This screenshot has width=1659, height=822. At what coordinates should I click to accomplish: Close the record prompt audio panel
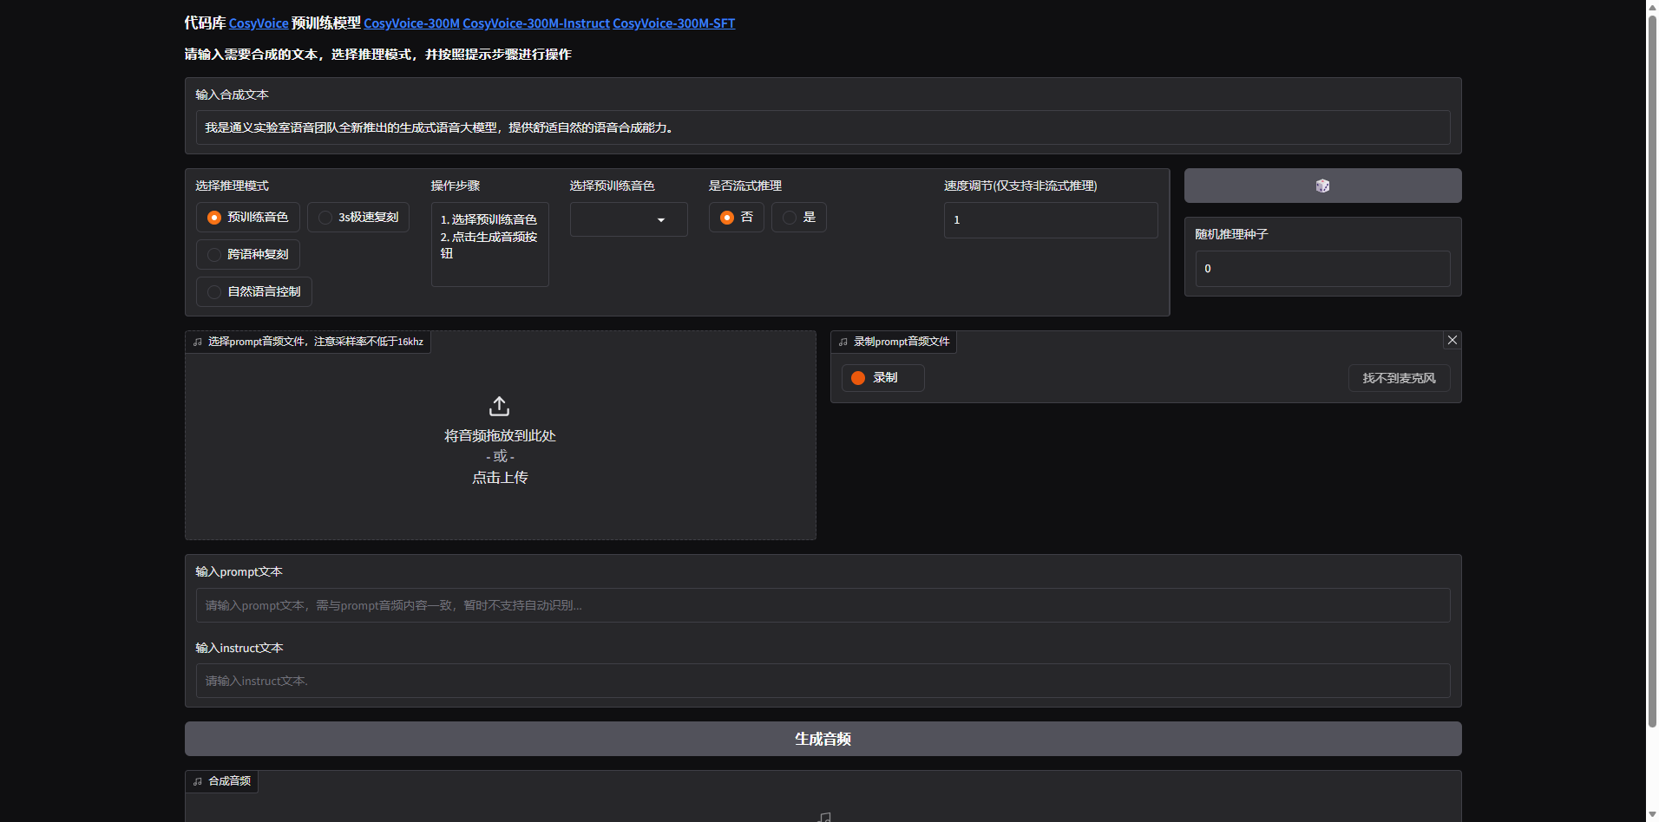1452,341
